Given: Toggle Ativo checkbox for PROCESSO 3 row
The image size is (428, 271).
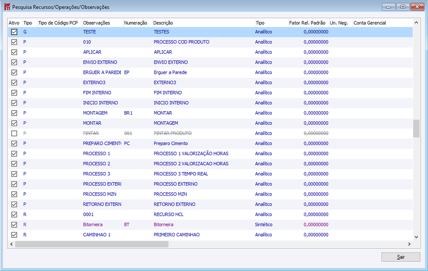Looking at the screenshot, I should pyautogui.click(x=14, y=174).
